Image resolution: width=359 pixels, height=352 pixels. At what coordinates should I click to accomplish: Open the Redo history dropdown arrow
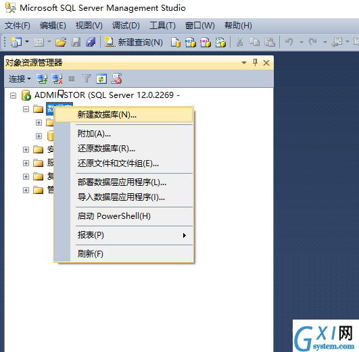point(325,42)
